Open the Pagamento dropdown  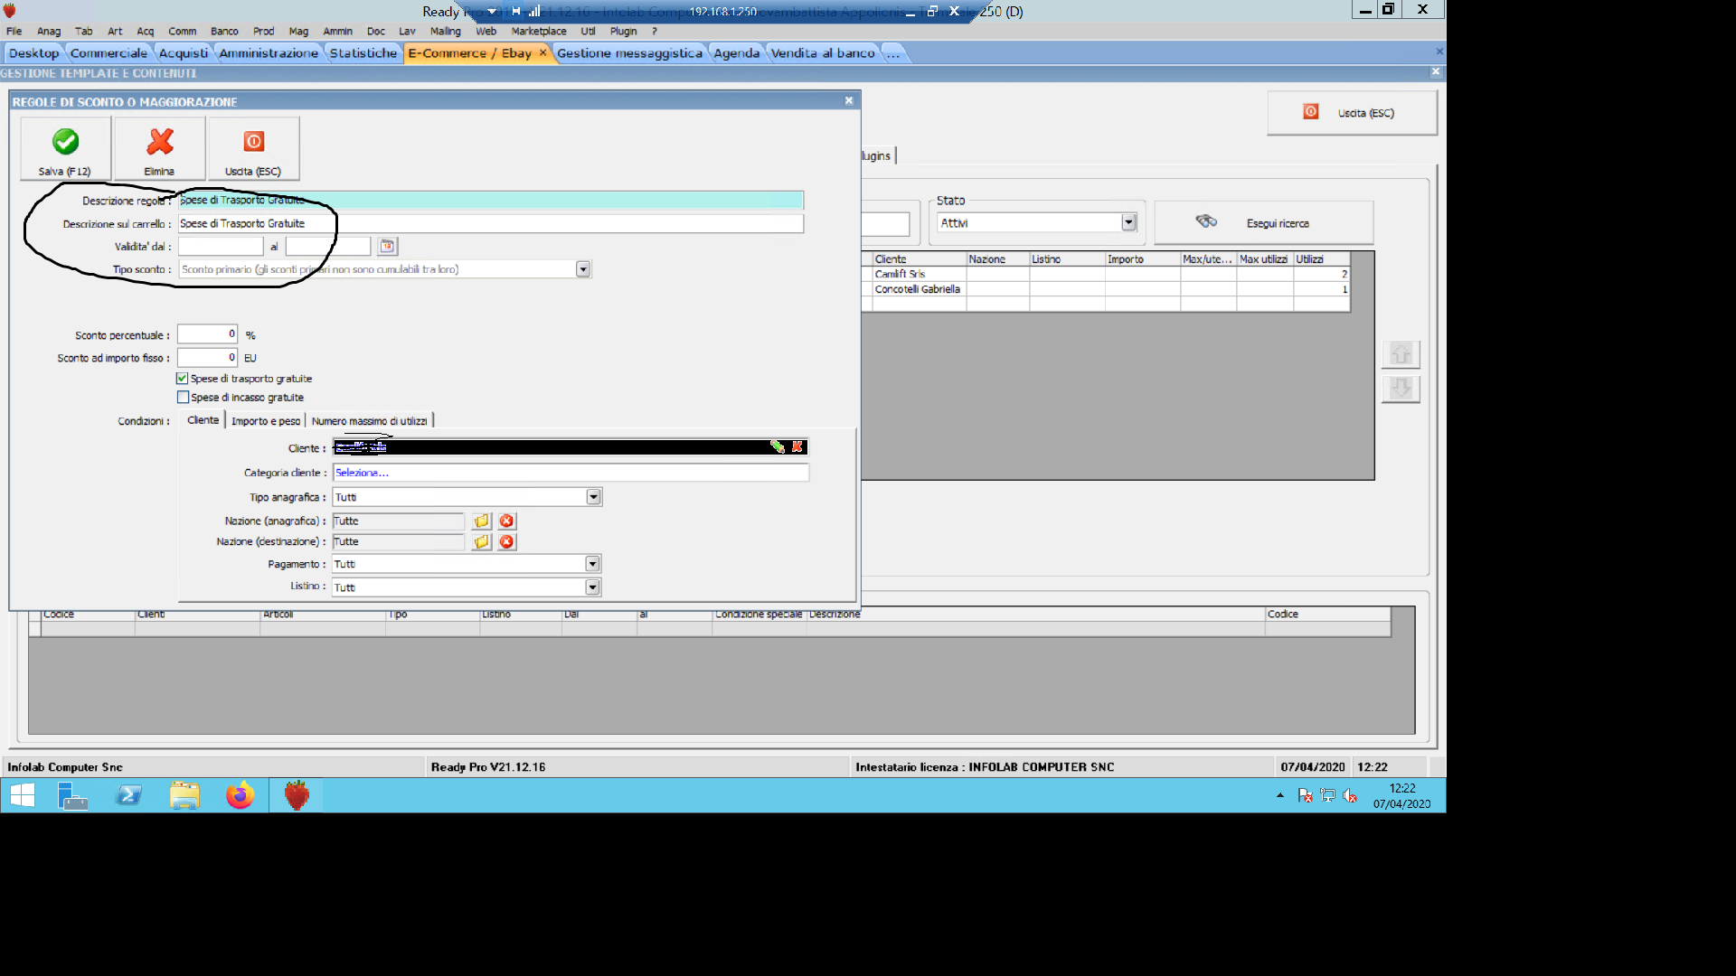click(592, 564)
